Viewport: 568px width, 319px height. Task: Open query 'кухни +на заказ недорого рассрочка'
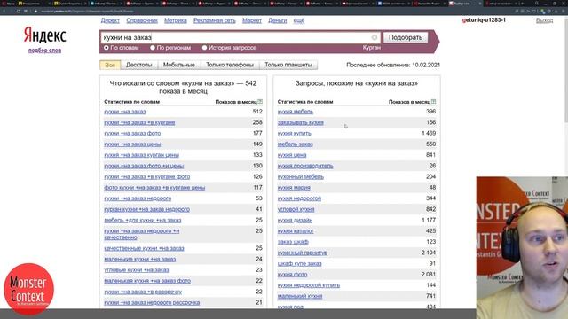coord(152,303)
